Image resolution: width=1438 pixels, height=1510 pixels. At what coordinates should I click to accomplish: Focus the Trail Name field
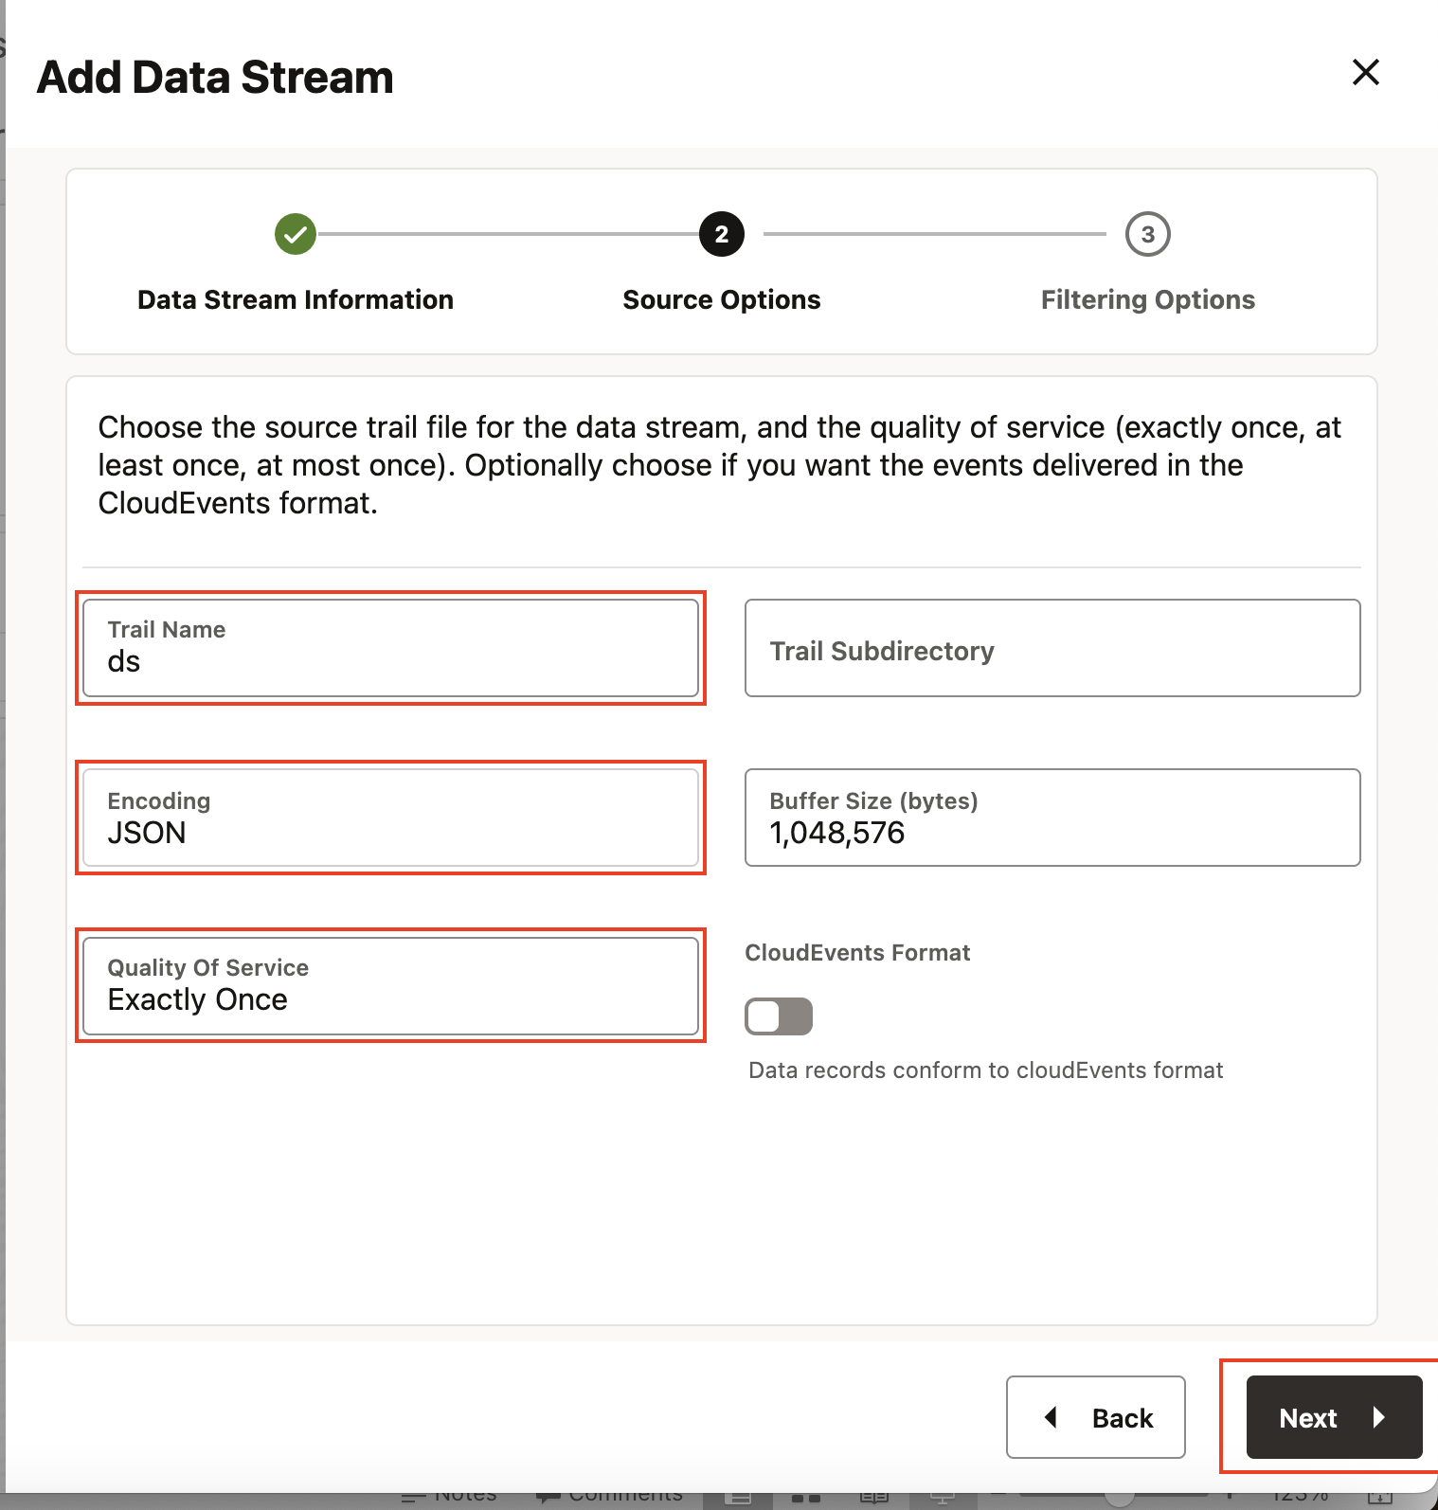390,649
